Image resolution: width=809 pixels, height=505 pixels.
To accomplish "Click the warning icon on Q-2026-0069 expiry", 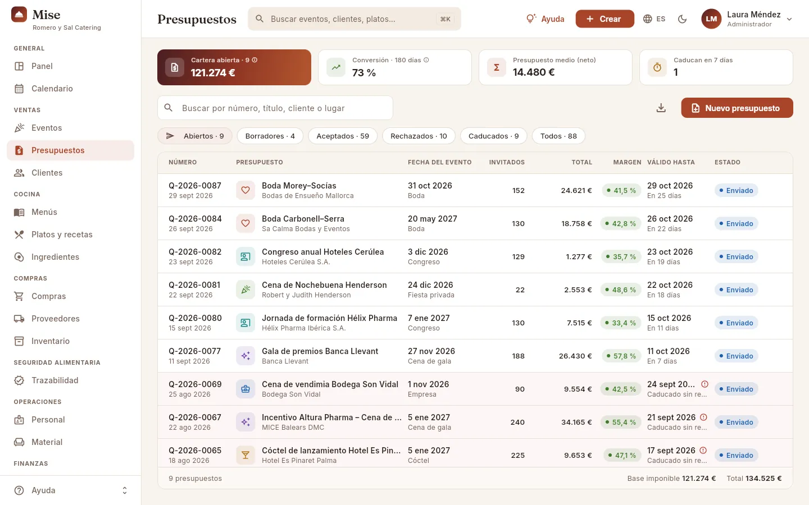I will (705, 384).
